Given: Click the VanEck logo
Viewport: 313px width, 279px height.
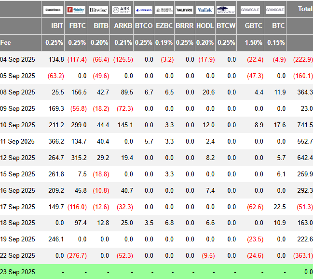Looking at the screenshot, I should (205, 10).
